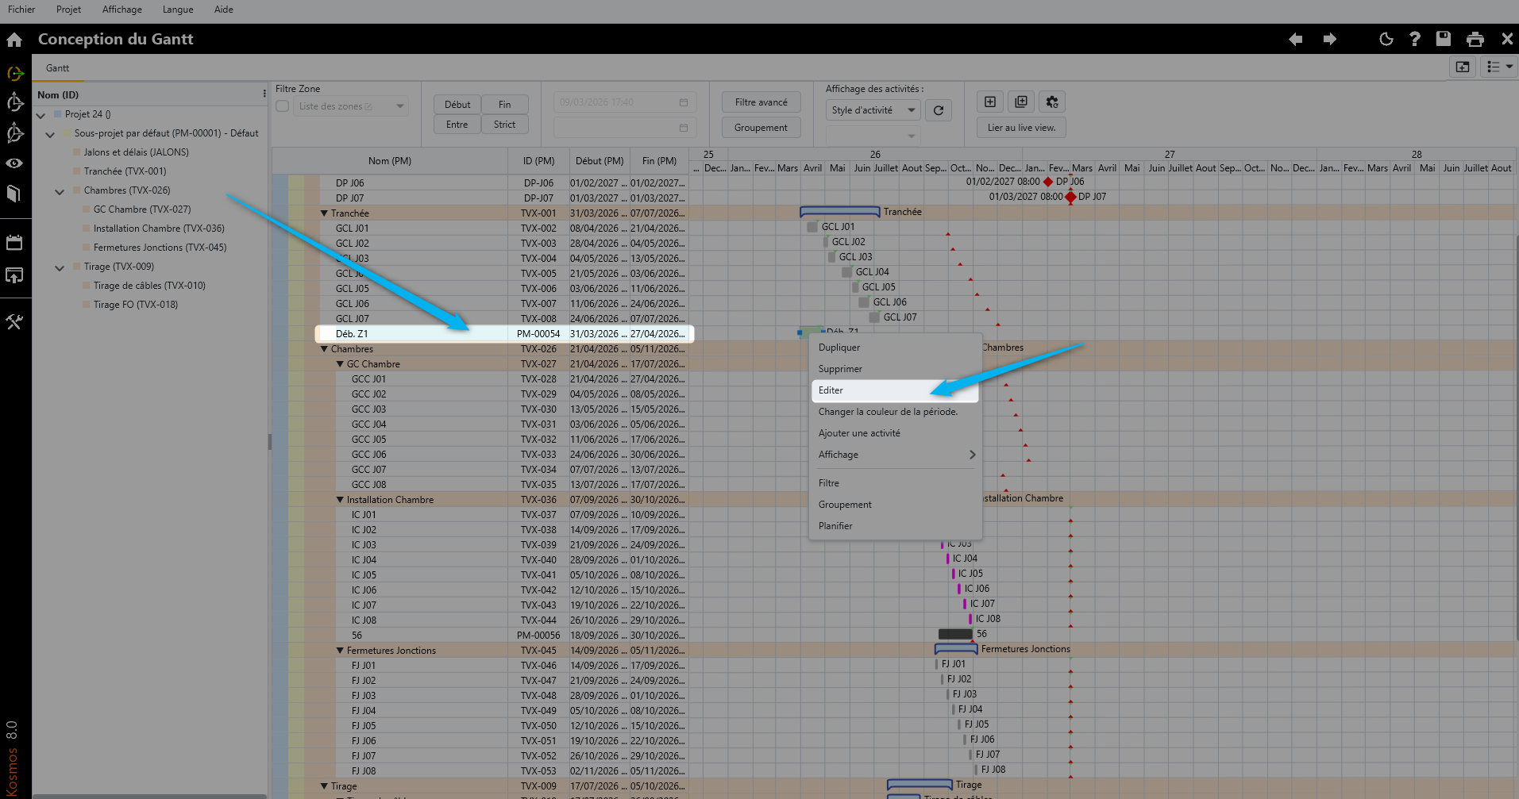Collapse the Chambres (TVX-026) tree node
Screen dimensions: 1519x799
pos(60,191)
